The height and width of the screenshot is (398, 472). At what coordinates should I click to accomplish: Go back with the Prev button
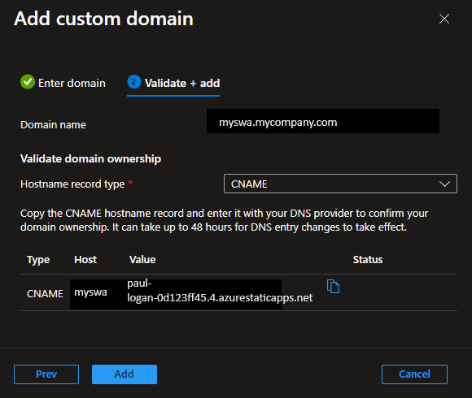tap(46, 374)
